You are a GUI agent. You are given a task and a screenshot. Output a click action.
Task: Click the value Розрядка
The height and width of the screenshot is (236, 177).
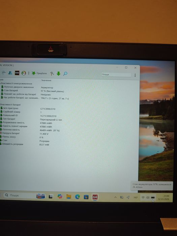coord(44,141)
